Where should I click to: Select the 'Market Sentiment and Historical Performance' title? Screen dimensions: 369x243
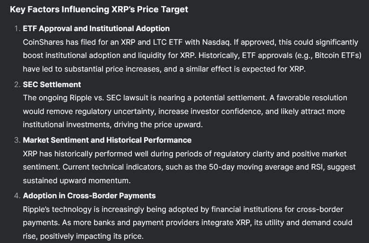click(x=107, y=140)
